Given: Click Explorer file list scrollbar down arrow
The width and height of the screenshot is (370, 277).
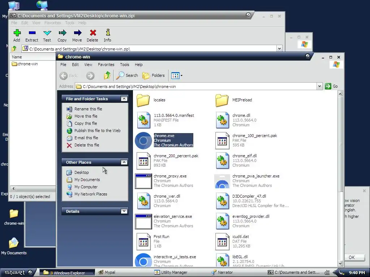Looking at the screenshot, I should point(340,264).
